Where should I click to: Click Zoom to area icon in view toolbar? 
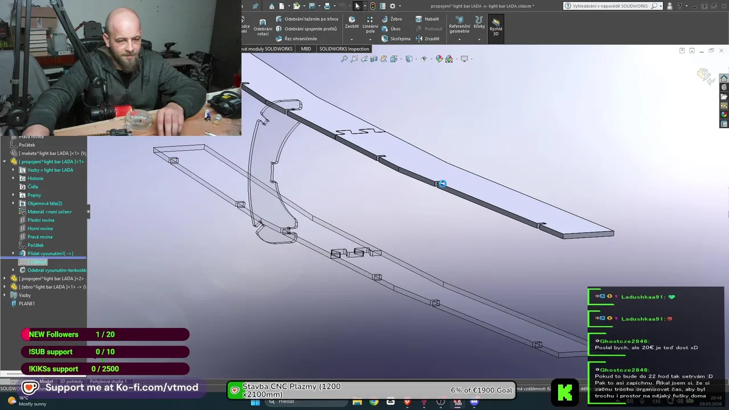tap(354, 59)
